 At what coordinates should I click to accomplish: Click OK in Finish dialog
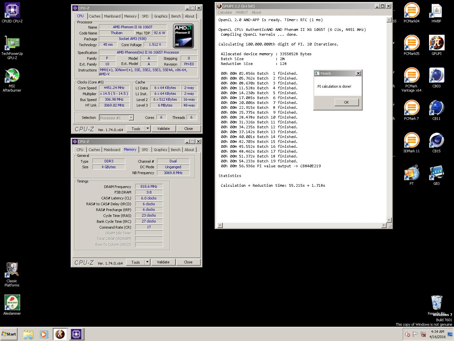[346, 102]
